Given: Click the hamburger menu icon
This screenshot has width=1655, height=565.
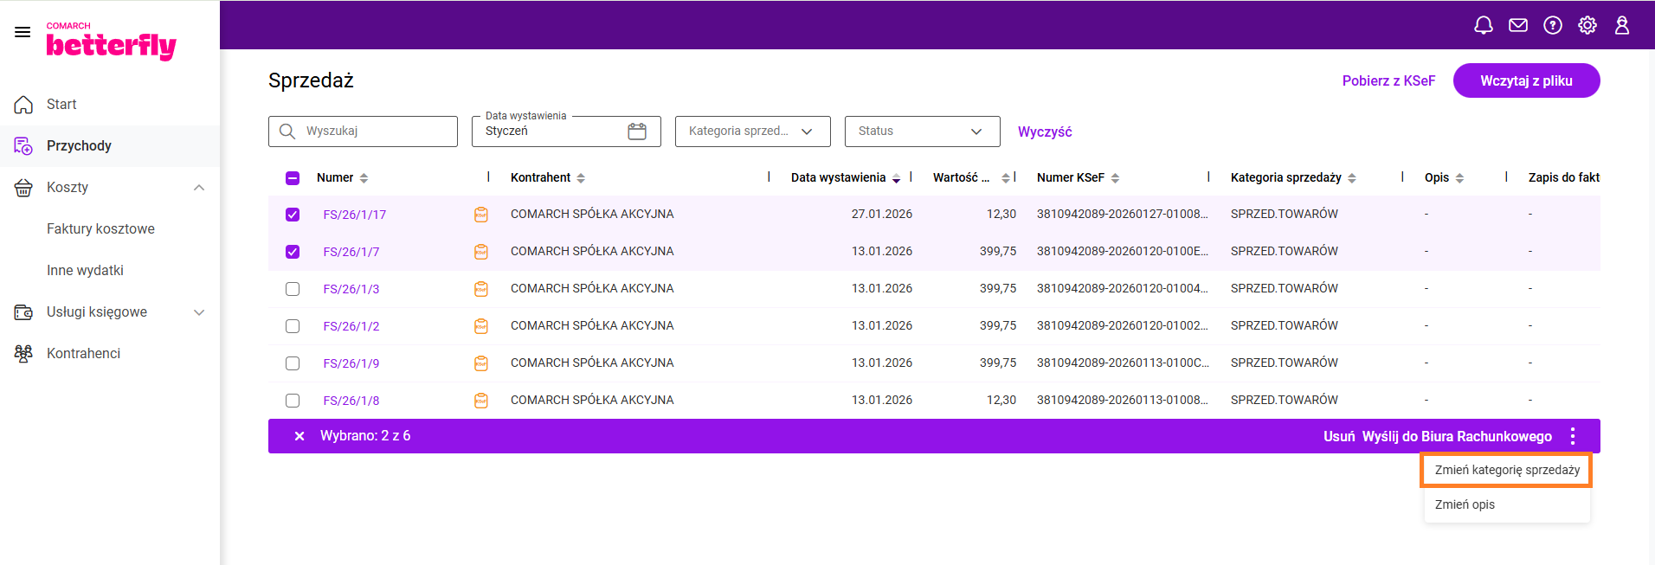Looking at the screenshot, I should tap(23, 32).
